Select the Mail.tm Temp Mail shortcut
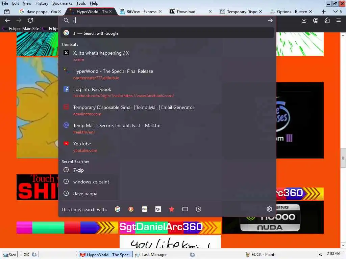 (167, 128)
